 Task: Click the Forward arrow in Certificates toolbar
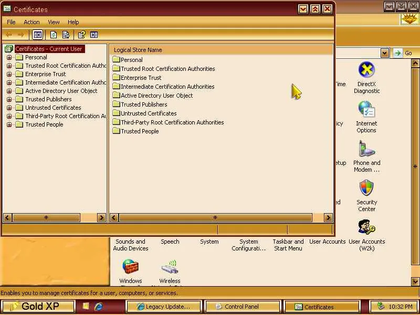tap(20, 35)
